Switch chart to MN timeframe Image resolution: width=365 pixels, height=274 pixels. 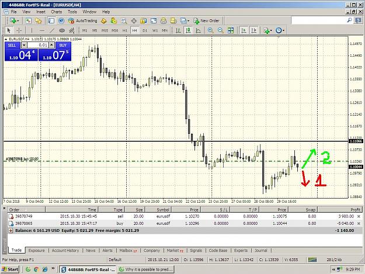click(x=165, y=30)
